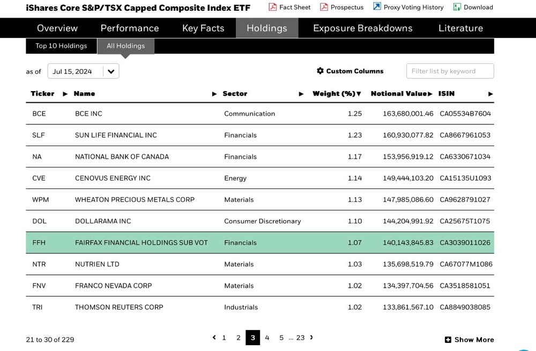Select SUN LIFE FINANCIAL INC name
536x351 pixels.
coord(116,136)
